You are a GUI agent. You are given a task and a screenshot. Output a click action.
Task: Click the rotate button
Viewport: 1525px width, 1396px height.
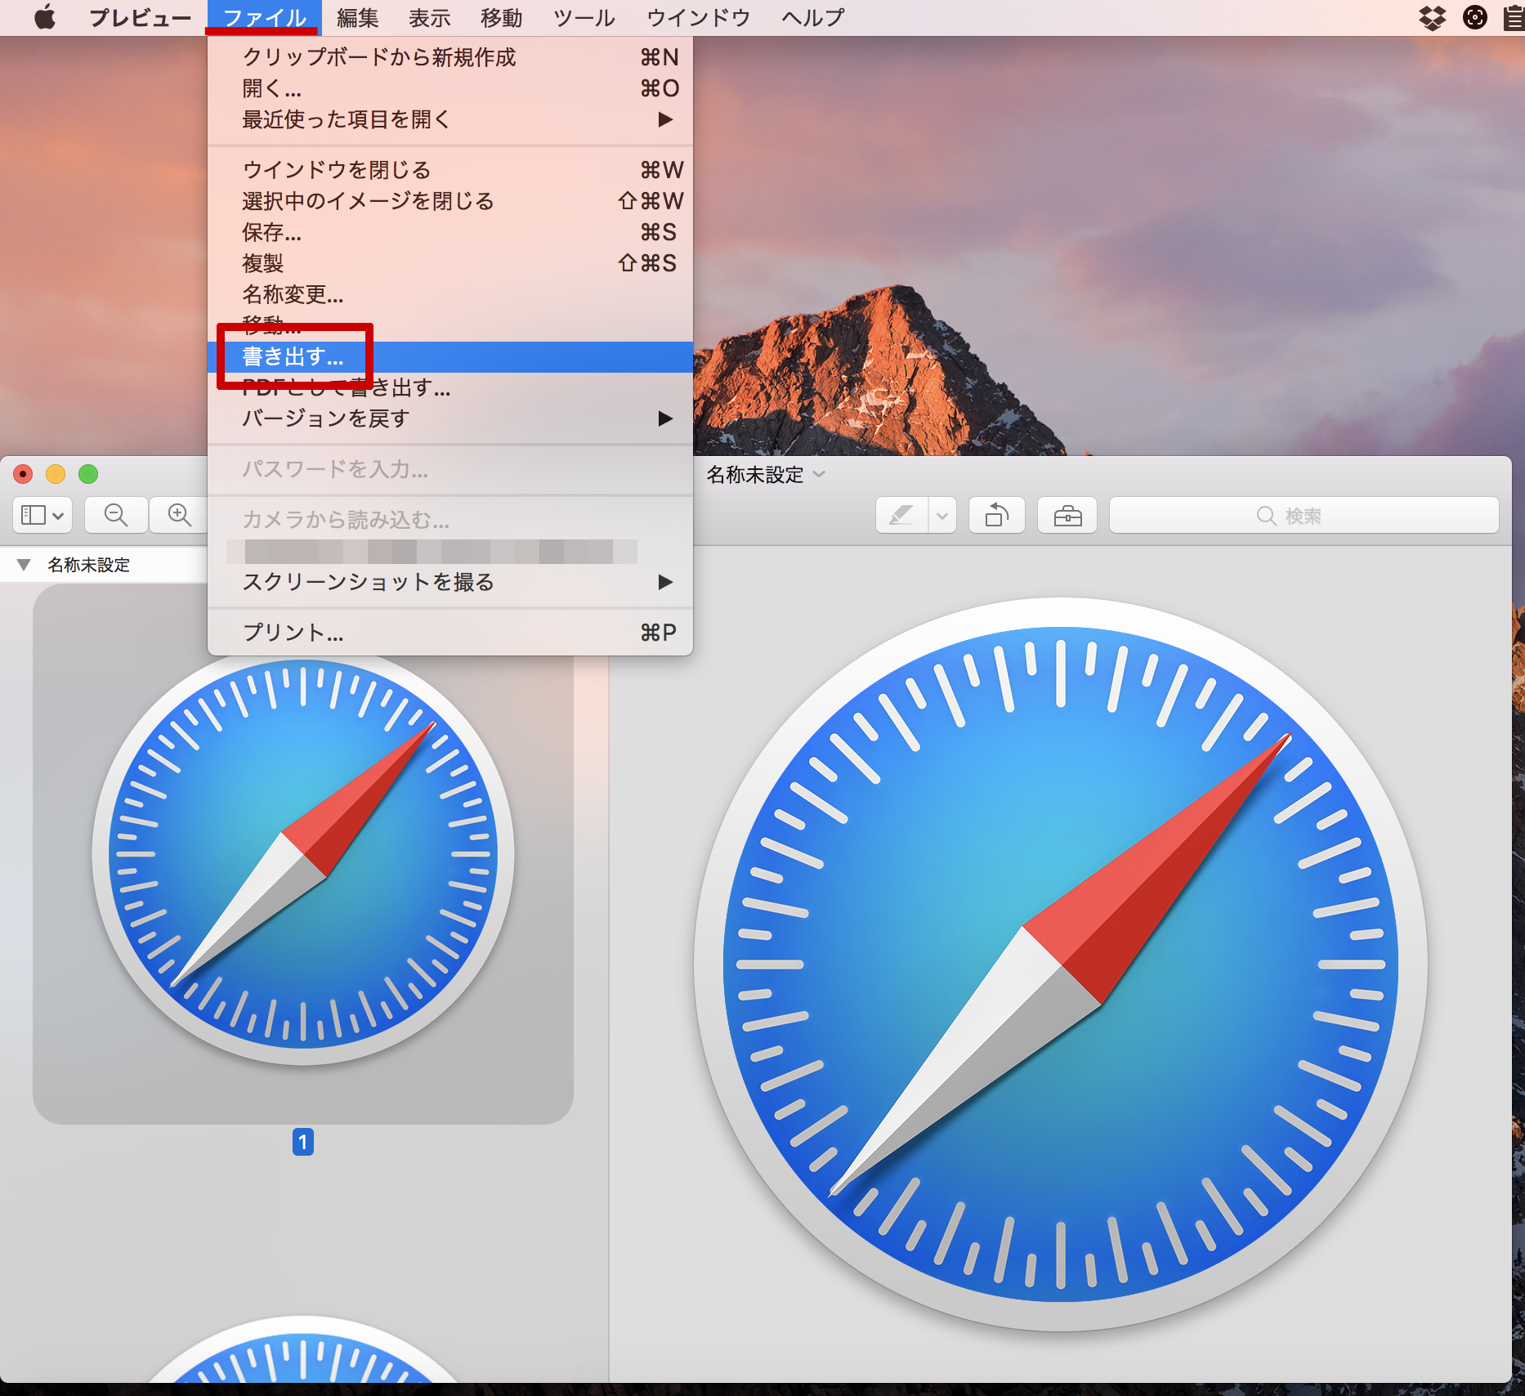pos(997,516)
